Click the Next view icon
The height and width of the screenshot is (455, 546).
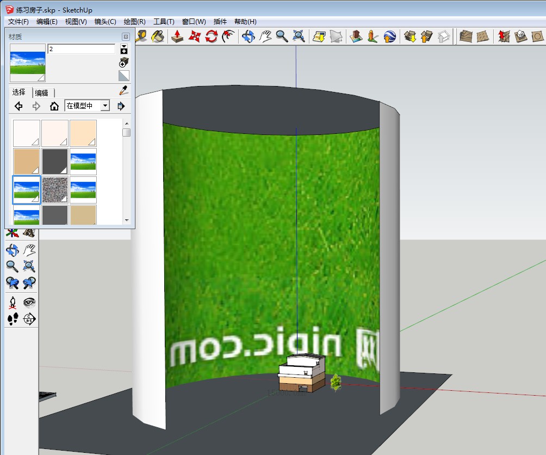[29, 282]
